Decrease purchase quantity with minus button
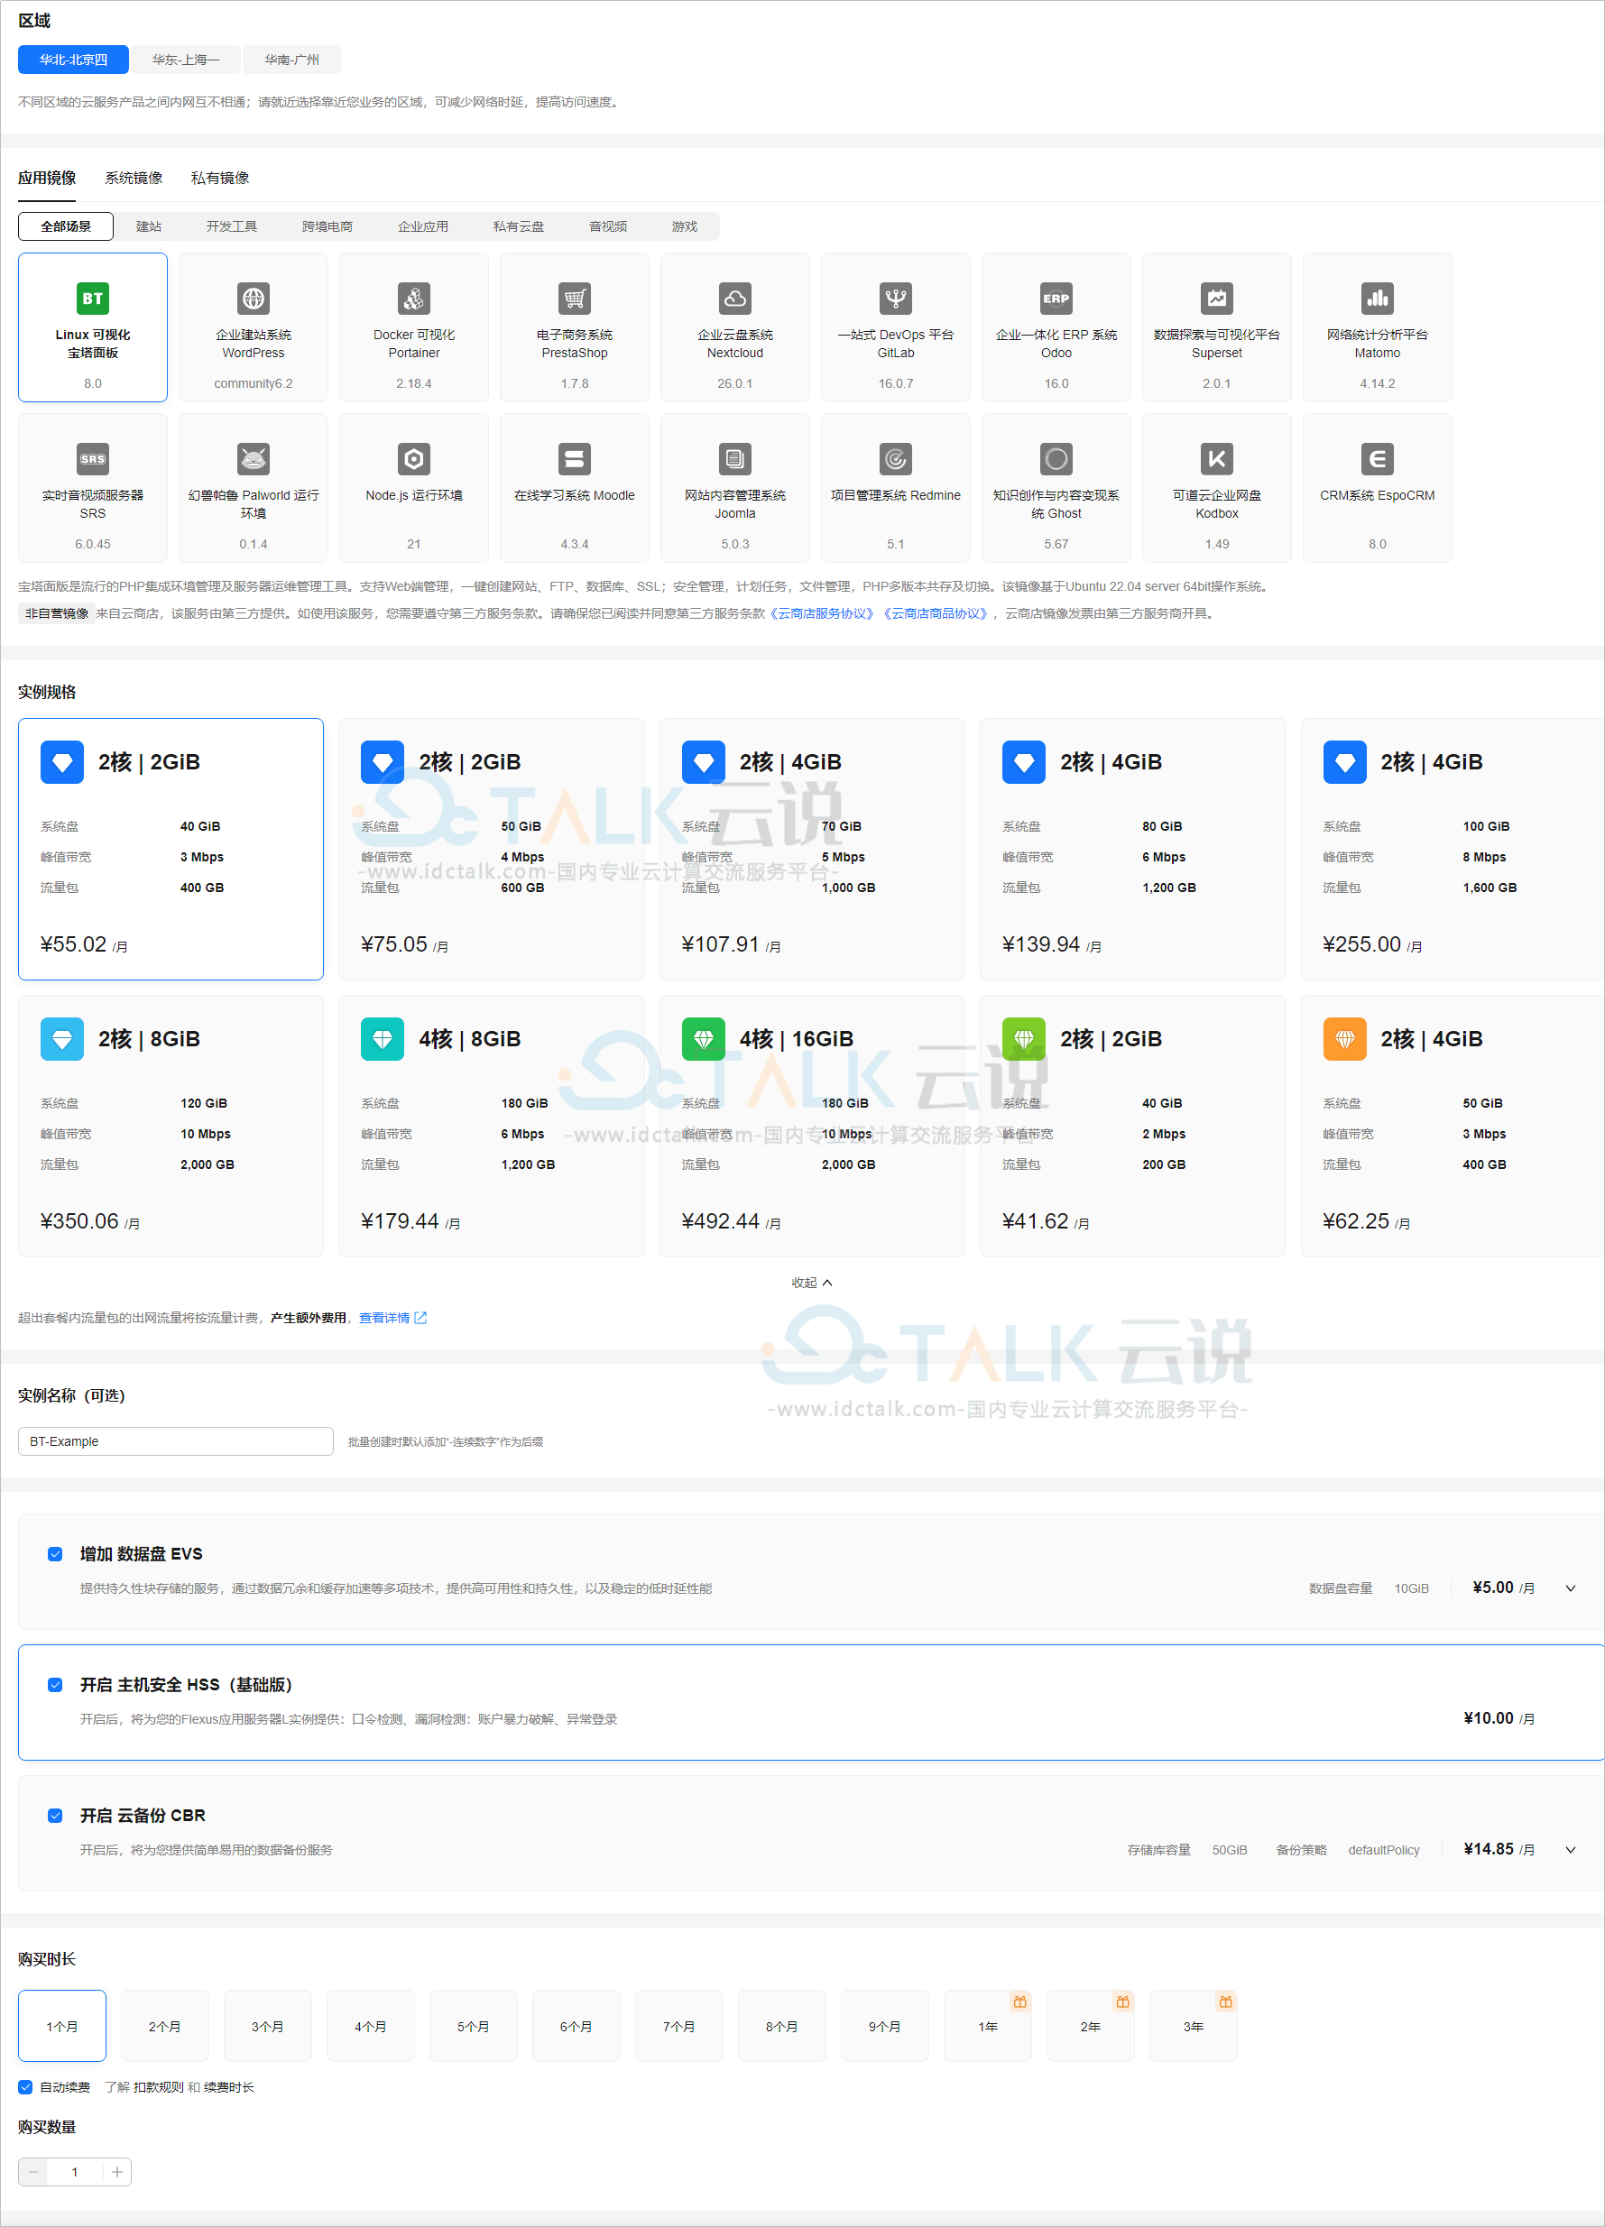Screen dimensions: 1605x2227 (32, 2171)
